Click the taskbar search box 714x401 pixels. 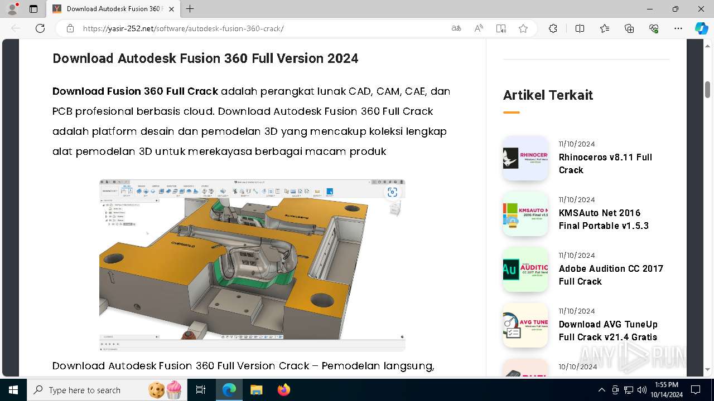click(107, 390)
